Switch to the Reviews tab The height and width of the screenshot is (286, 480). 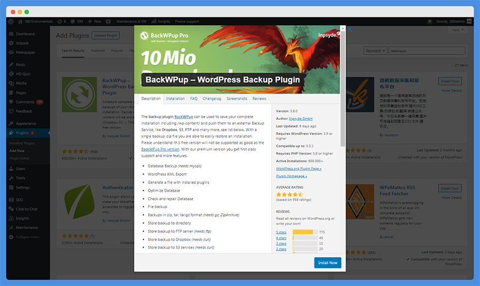259,98
